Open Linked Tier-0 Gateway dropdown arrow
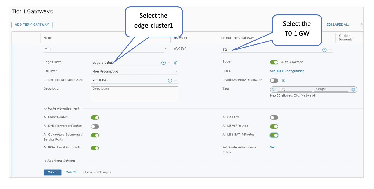 pos(330,50)
